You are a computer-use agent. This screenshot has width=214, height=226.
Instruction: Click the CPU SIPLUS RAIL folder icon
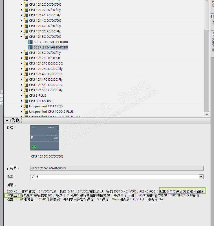[26, 101]
